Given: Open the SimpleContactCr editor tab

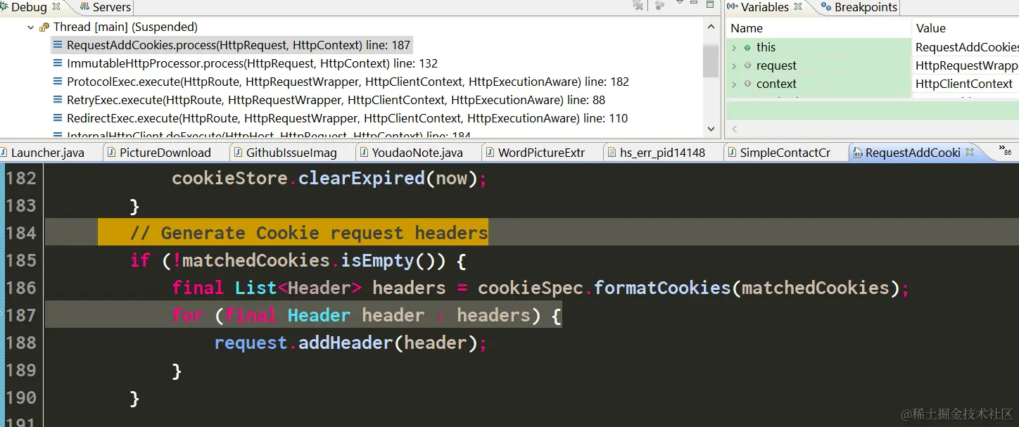Looking at the screenshot, I should tap(785, 153).
